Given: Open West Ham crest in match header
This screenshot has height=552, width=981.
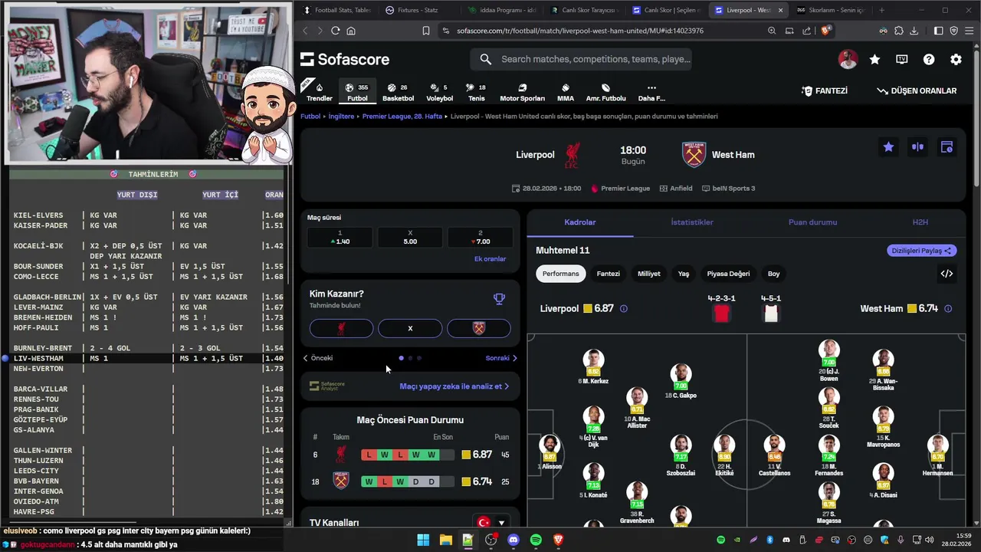Looking at the screenshot, I should click(694, 155).
